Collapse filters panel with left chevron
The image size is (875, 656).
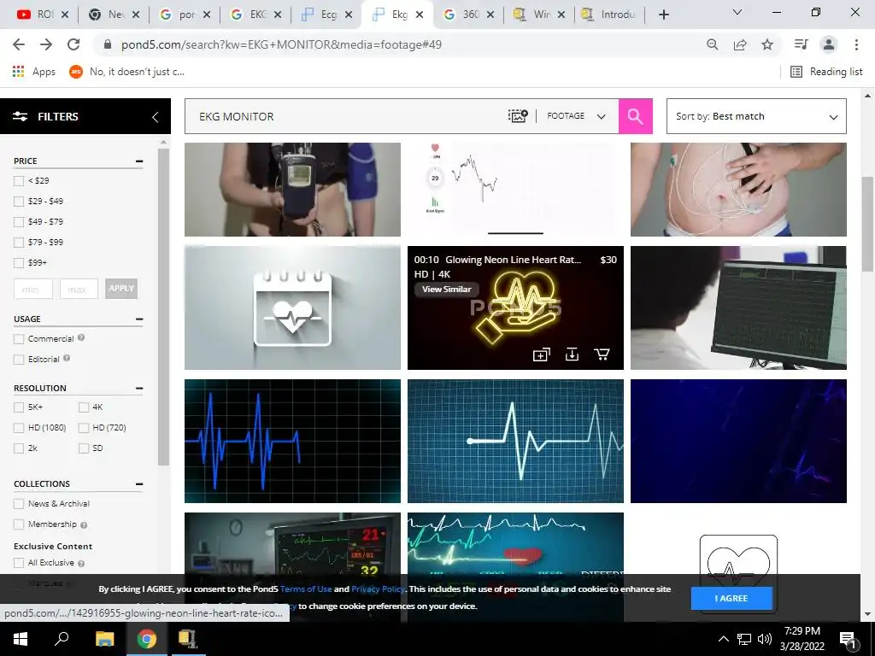(x=156, y=116)
